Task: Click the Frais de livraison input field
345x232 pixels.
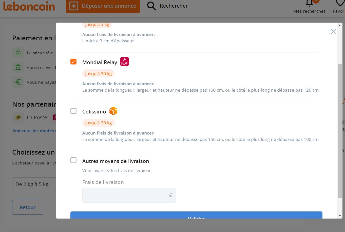Action: 129,195
